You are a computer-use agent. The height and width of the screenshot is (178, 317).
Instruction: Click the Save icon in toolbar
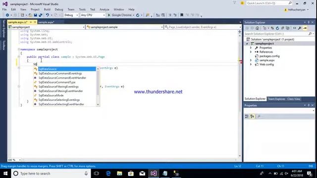click(x=35, y=15)
